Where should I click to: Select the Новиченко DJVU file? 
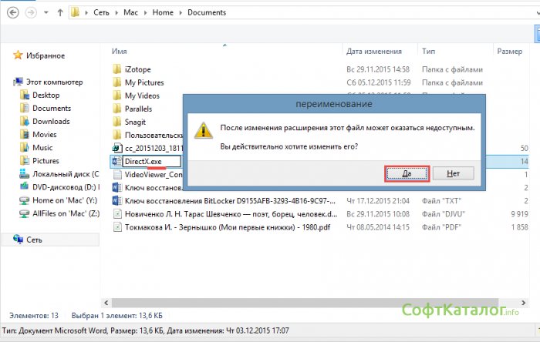[x=231, y=214]
